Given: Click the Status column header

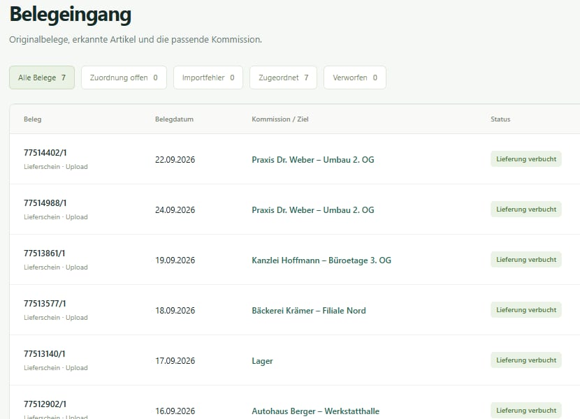Looking at the screenshot, I should [500, 119].
